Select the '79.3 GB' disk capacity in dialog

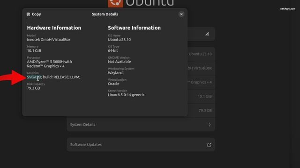pos(33,88)
